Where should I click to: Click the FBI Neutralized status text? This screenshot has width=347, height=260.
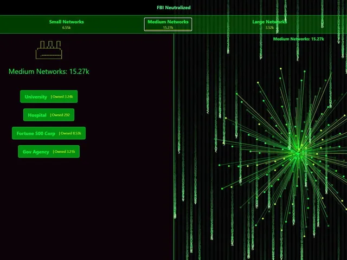[x=173, y=8]
